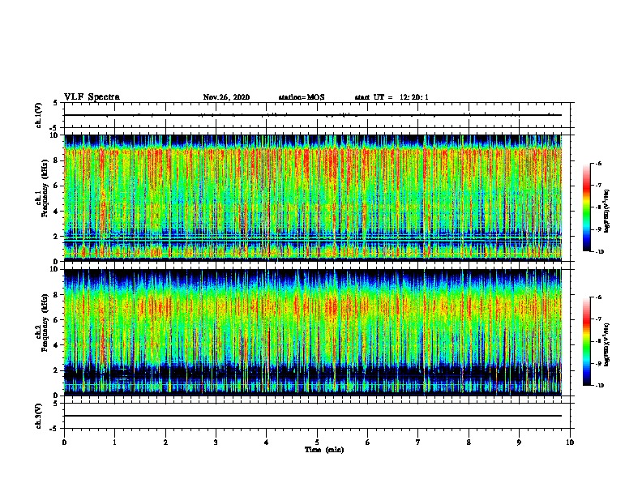Image resolution: width=642 pixels, height=496 pixels.
Task: Click the "station=MOS" header label
Action: tap(302, 97)
